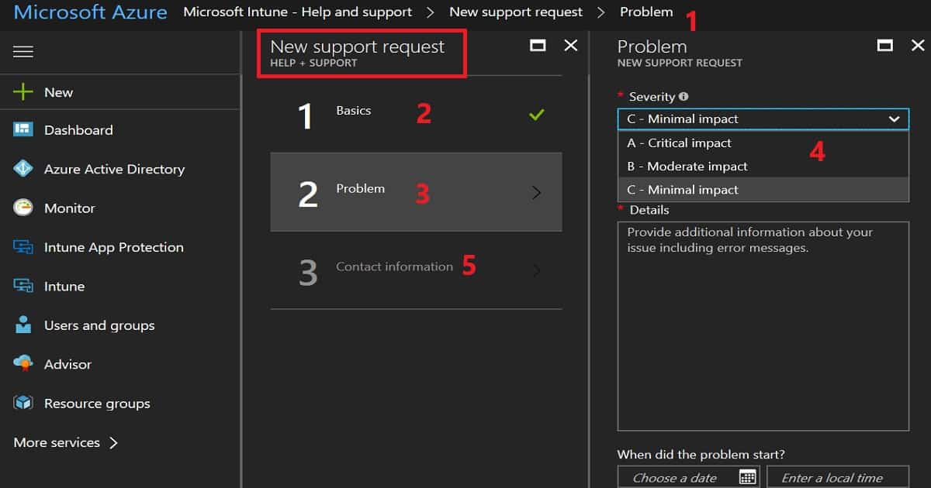Click the chevron on the Problem step
The width and height of the screenshot is (931, 488).
536,193
